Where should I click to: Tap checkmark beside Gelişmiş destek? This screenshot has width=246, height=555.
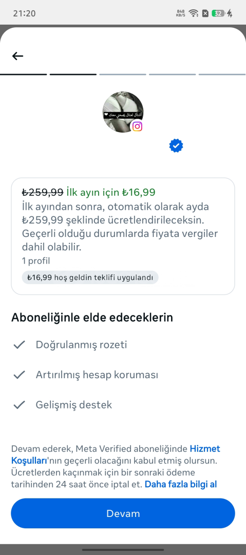19,404
